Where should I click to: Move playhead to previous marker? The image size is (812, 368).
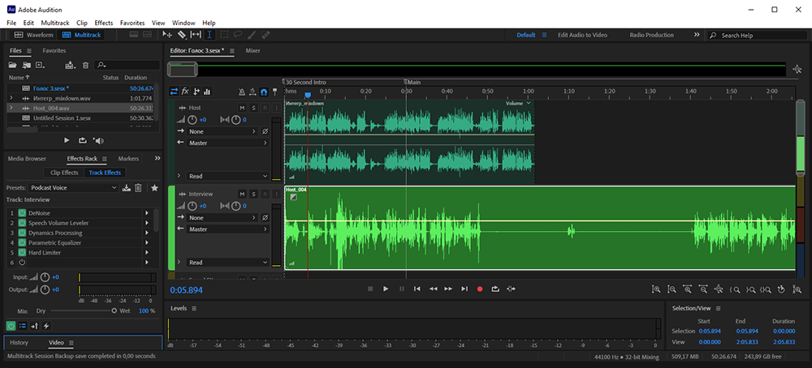(x=417, y=289)
